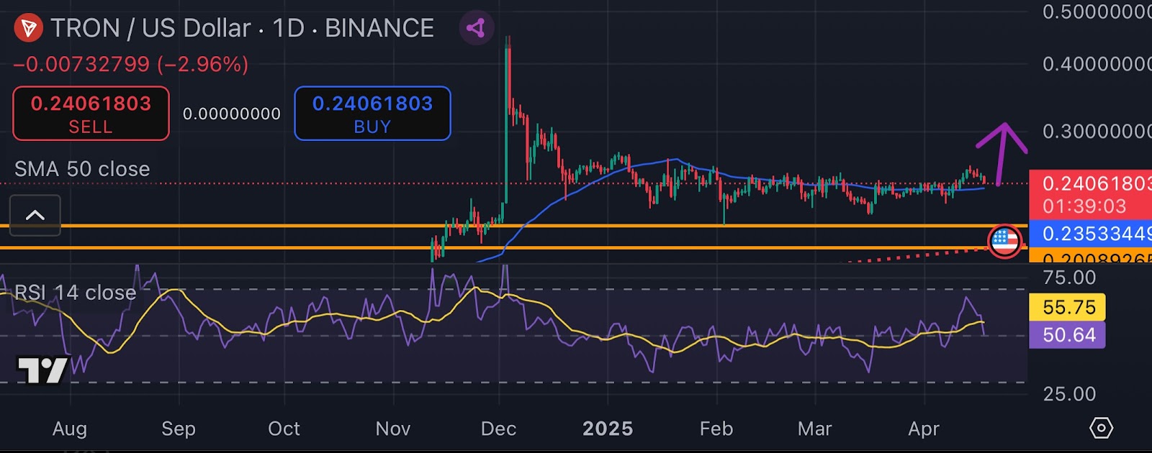Click the −0.00732799 (−2.96%) change value
Viewport: 1152px width, 453px height.
pyautogui.click(x=131, y=64)
